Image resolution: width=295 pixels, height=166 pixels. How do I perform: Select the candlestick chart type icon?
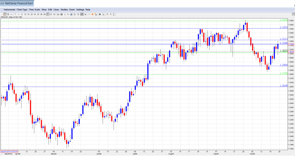[x=5, y=14]
